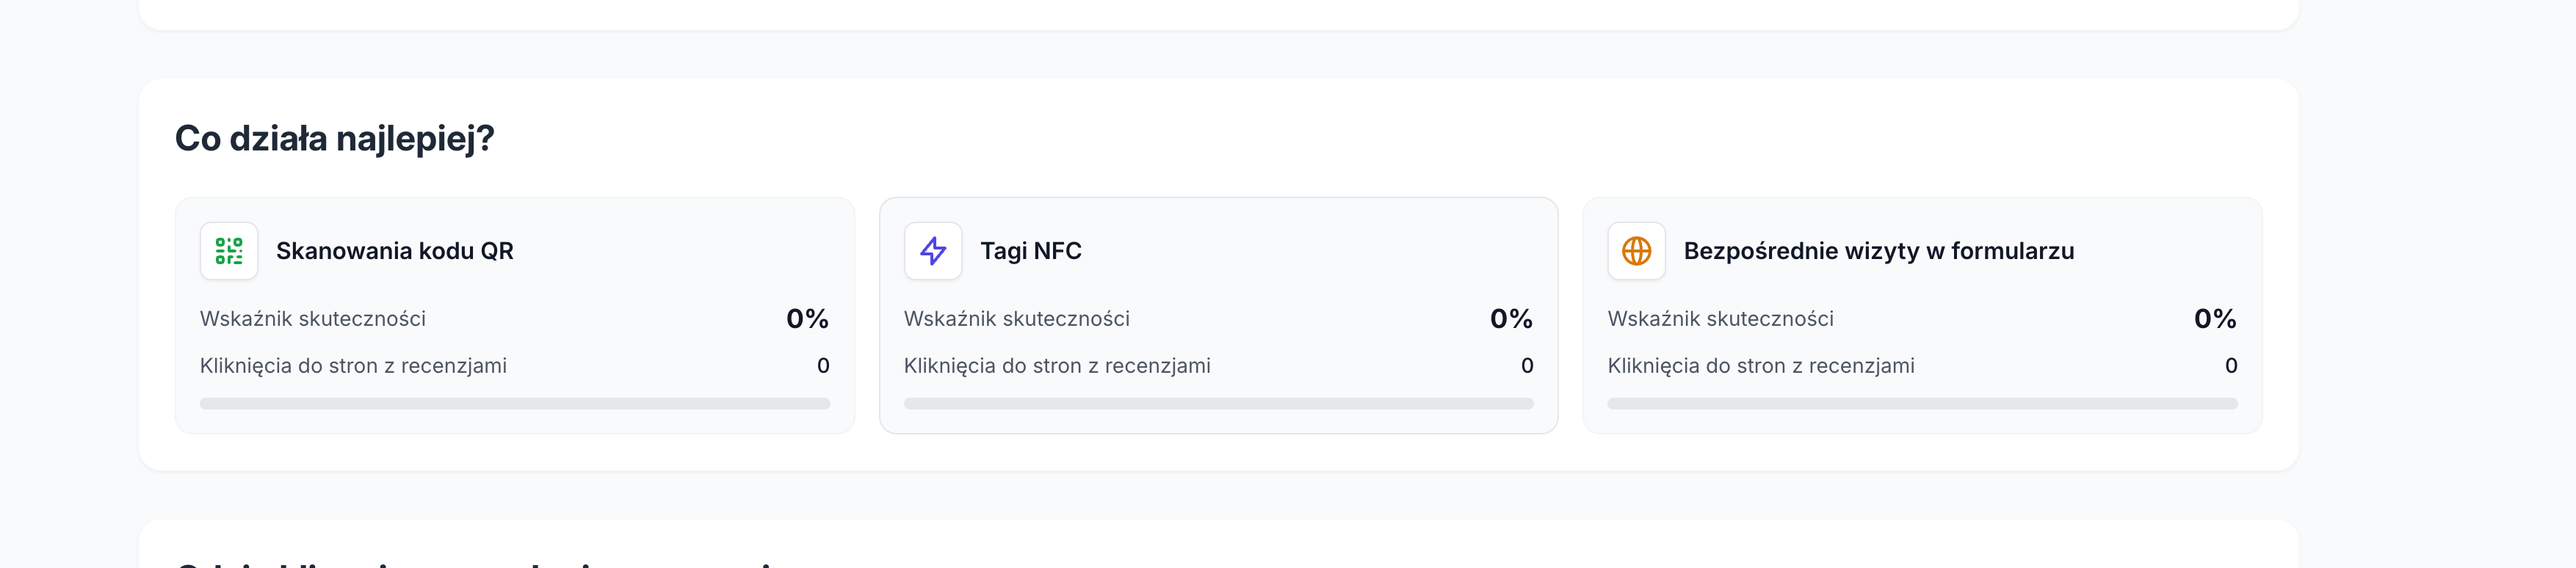Click the orange globe icon
This screenshot has height=568, width=2576.
pos(1636,251)
